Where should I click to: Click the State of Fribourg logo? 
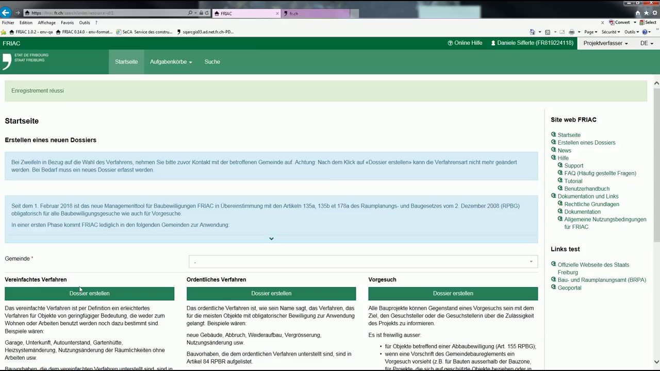26,60
